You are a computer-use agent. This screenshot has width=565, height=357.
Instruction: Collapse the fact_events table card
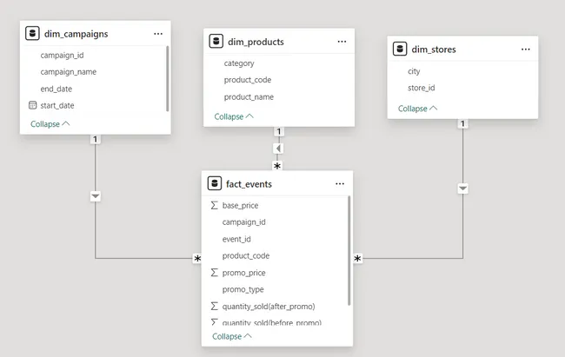tap(232, 336)
